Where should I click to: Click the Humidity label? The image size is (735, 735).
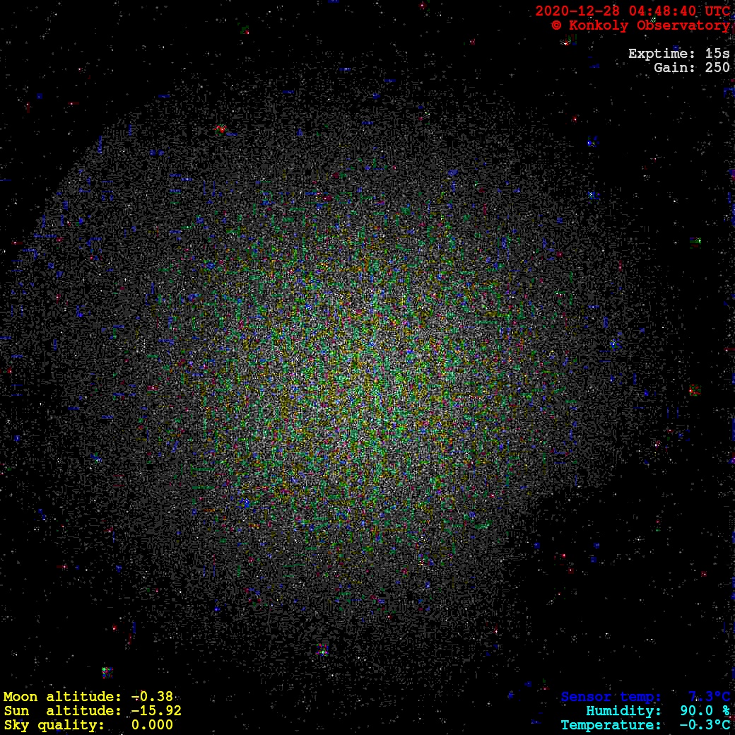pos(623,711)
